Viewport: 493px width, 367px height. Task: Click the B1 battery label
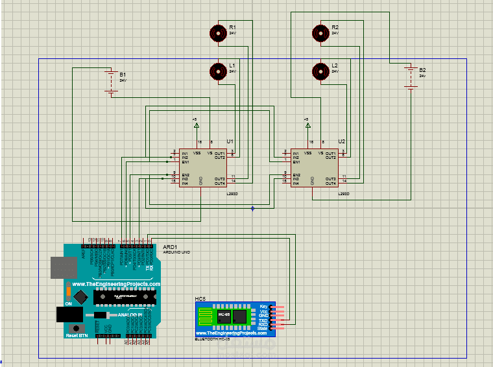[x=123, y=75]
